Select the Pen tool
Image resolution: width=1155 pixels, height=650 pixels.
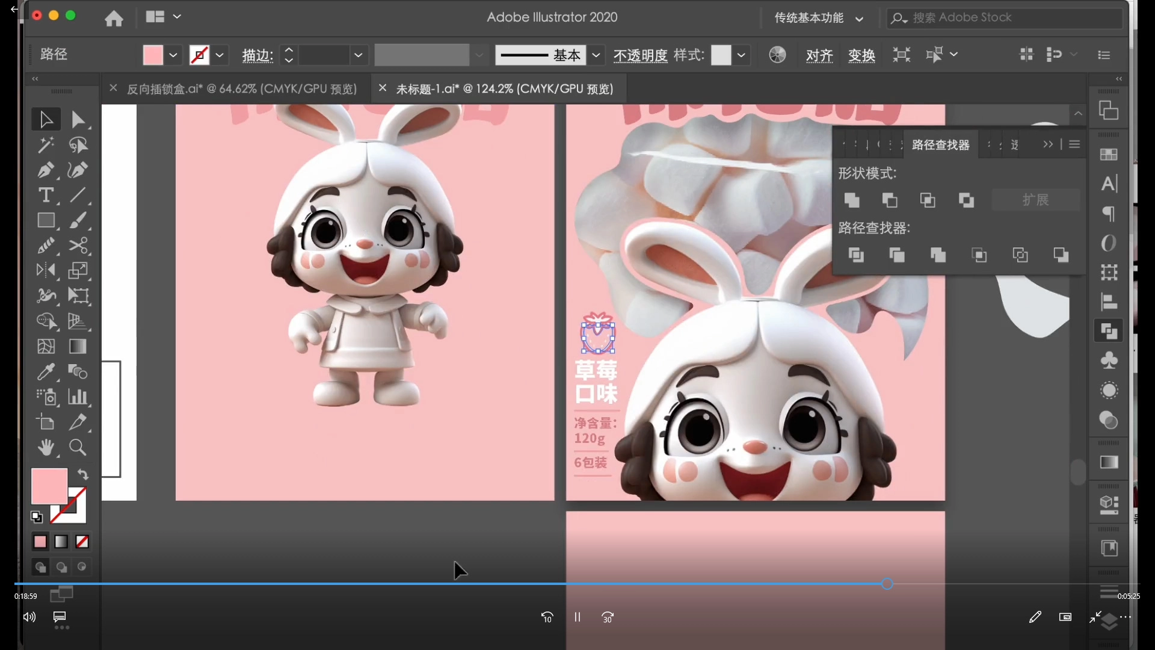pyautogui.click(x=46, y=170)
